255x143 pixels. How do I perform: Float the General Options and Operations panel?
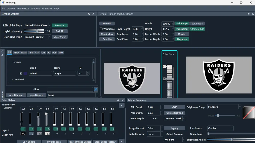point(248,14)
